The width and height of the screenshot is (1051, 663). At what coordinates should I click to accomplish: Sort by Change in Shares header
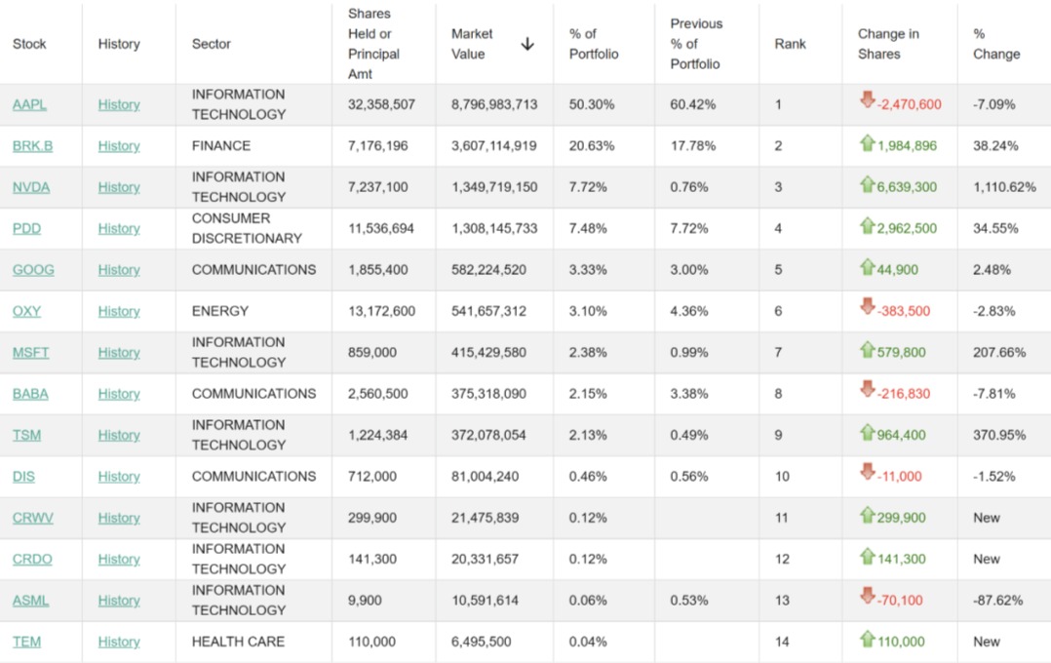click(887, 44)
